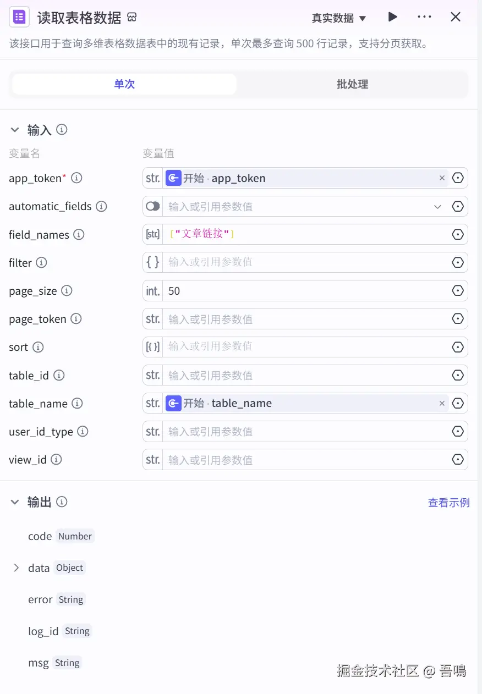Collapse the 输入 section
Viewport: 482px width, 694px height.
[x=14, y=130]
